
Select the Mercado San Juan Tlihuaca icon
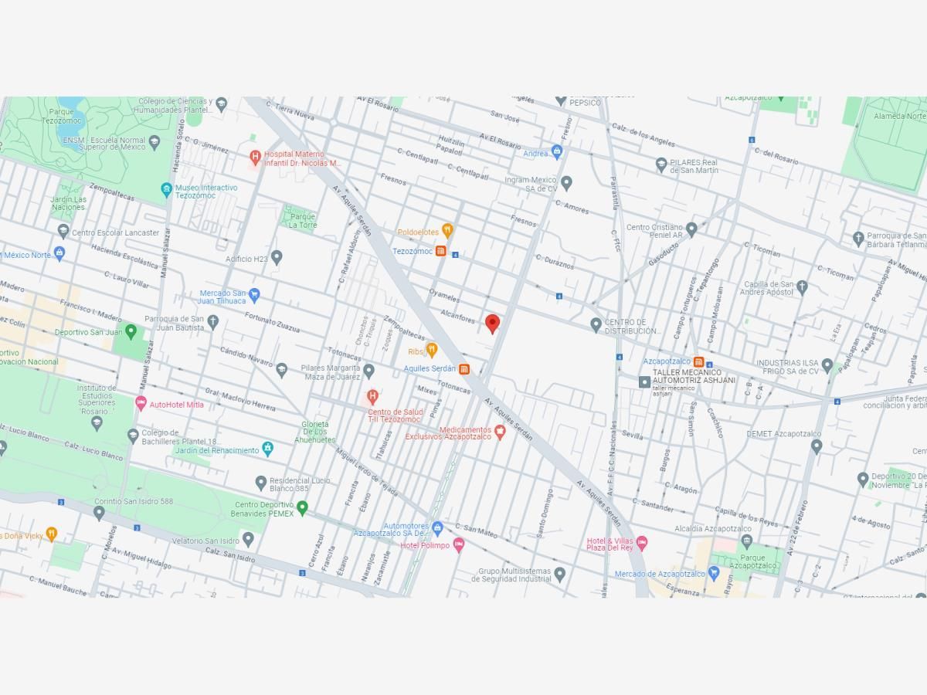(x=254, y=293)
